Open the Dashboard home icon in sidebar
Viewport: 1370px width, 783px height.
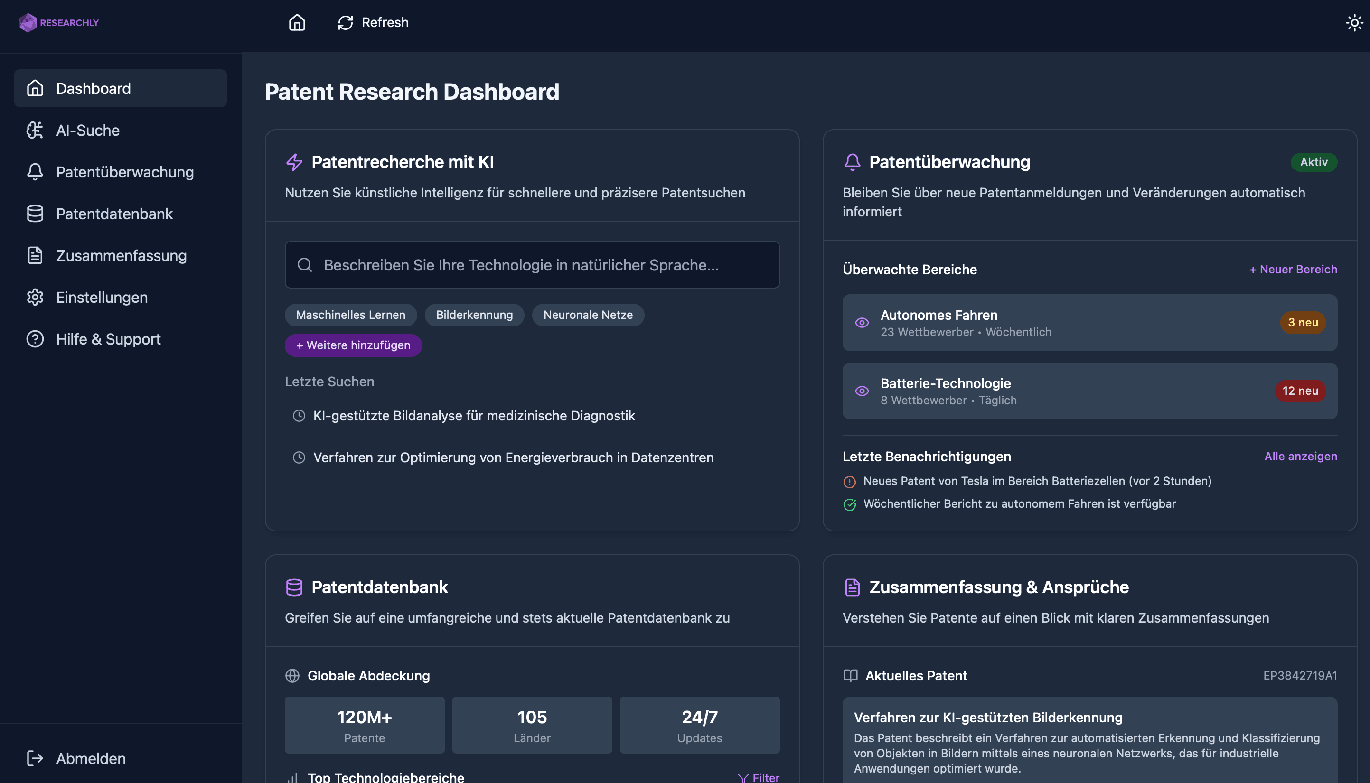35,88
